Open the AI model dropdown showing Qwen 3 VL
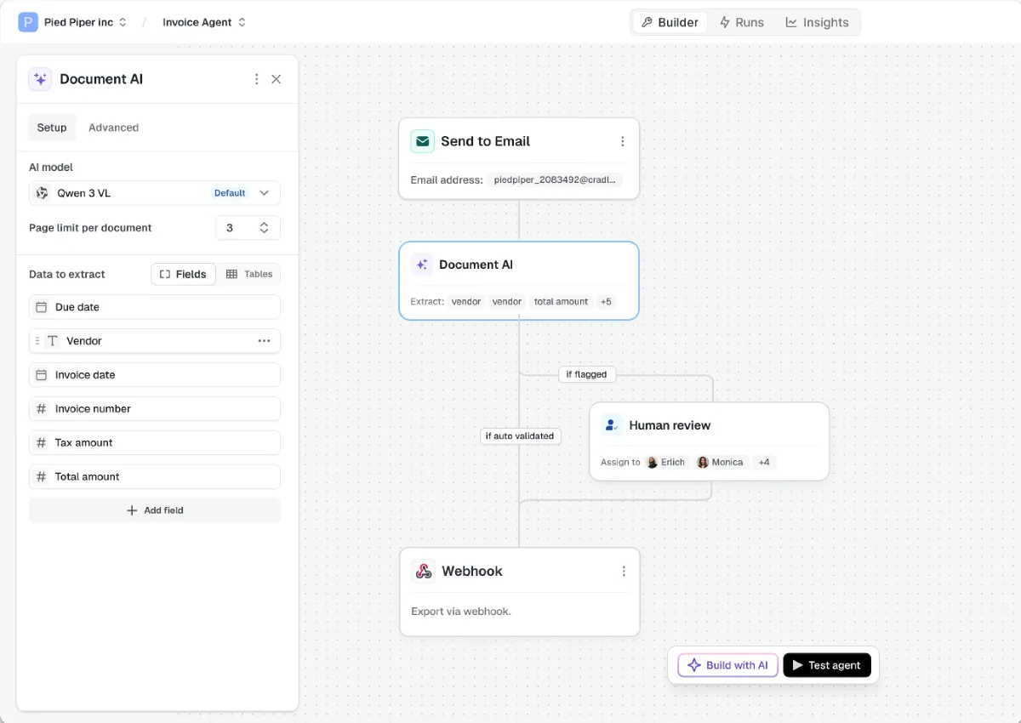1021x723 pixels. coord(155,193)
